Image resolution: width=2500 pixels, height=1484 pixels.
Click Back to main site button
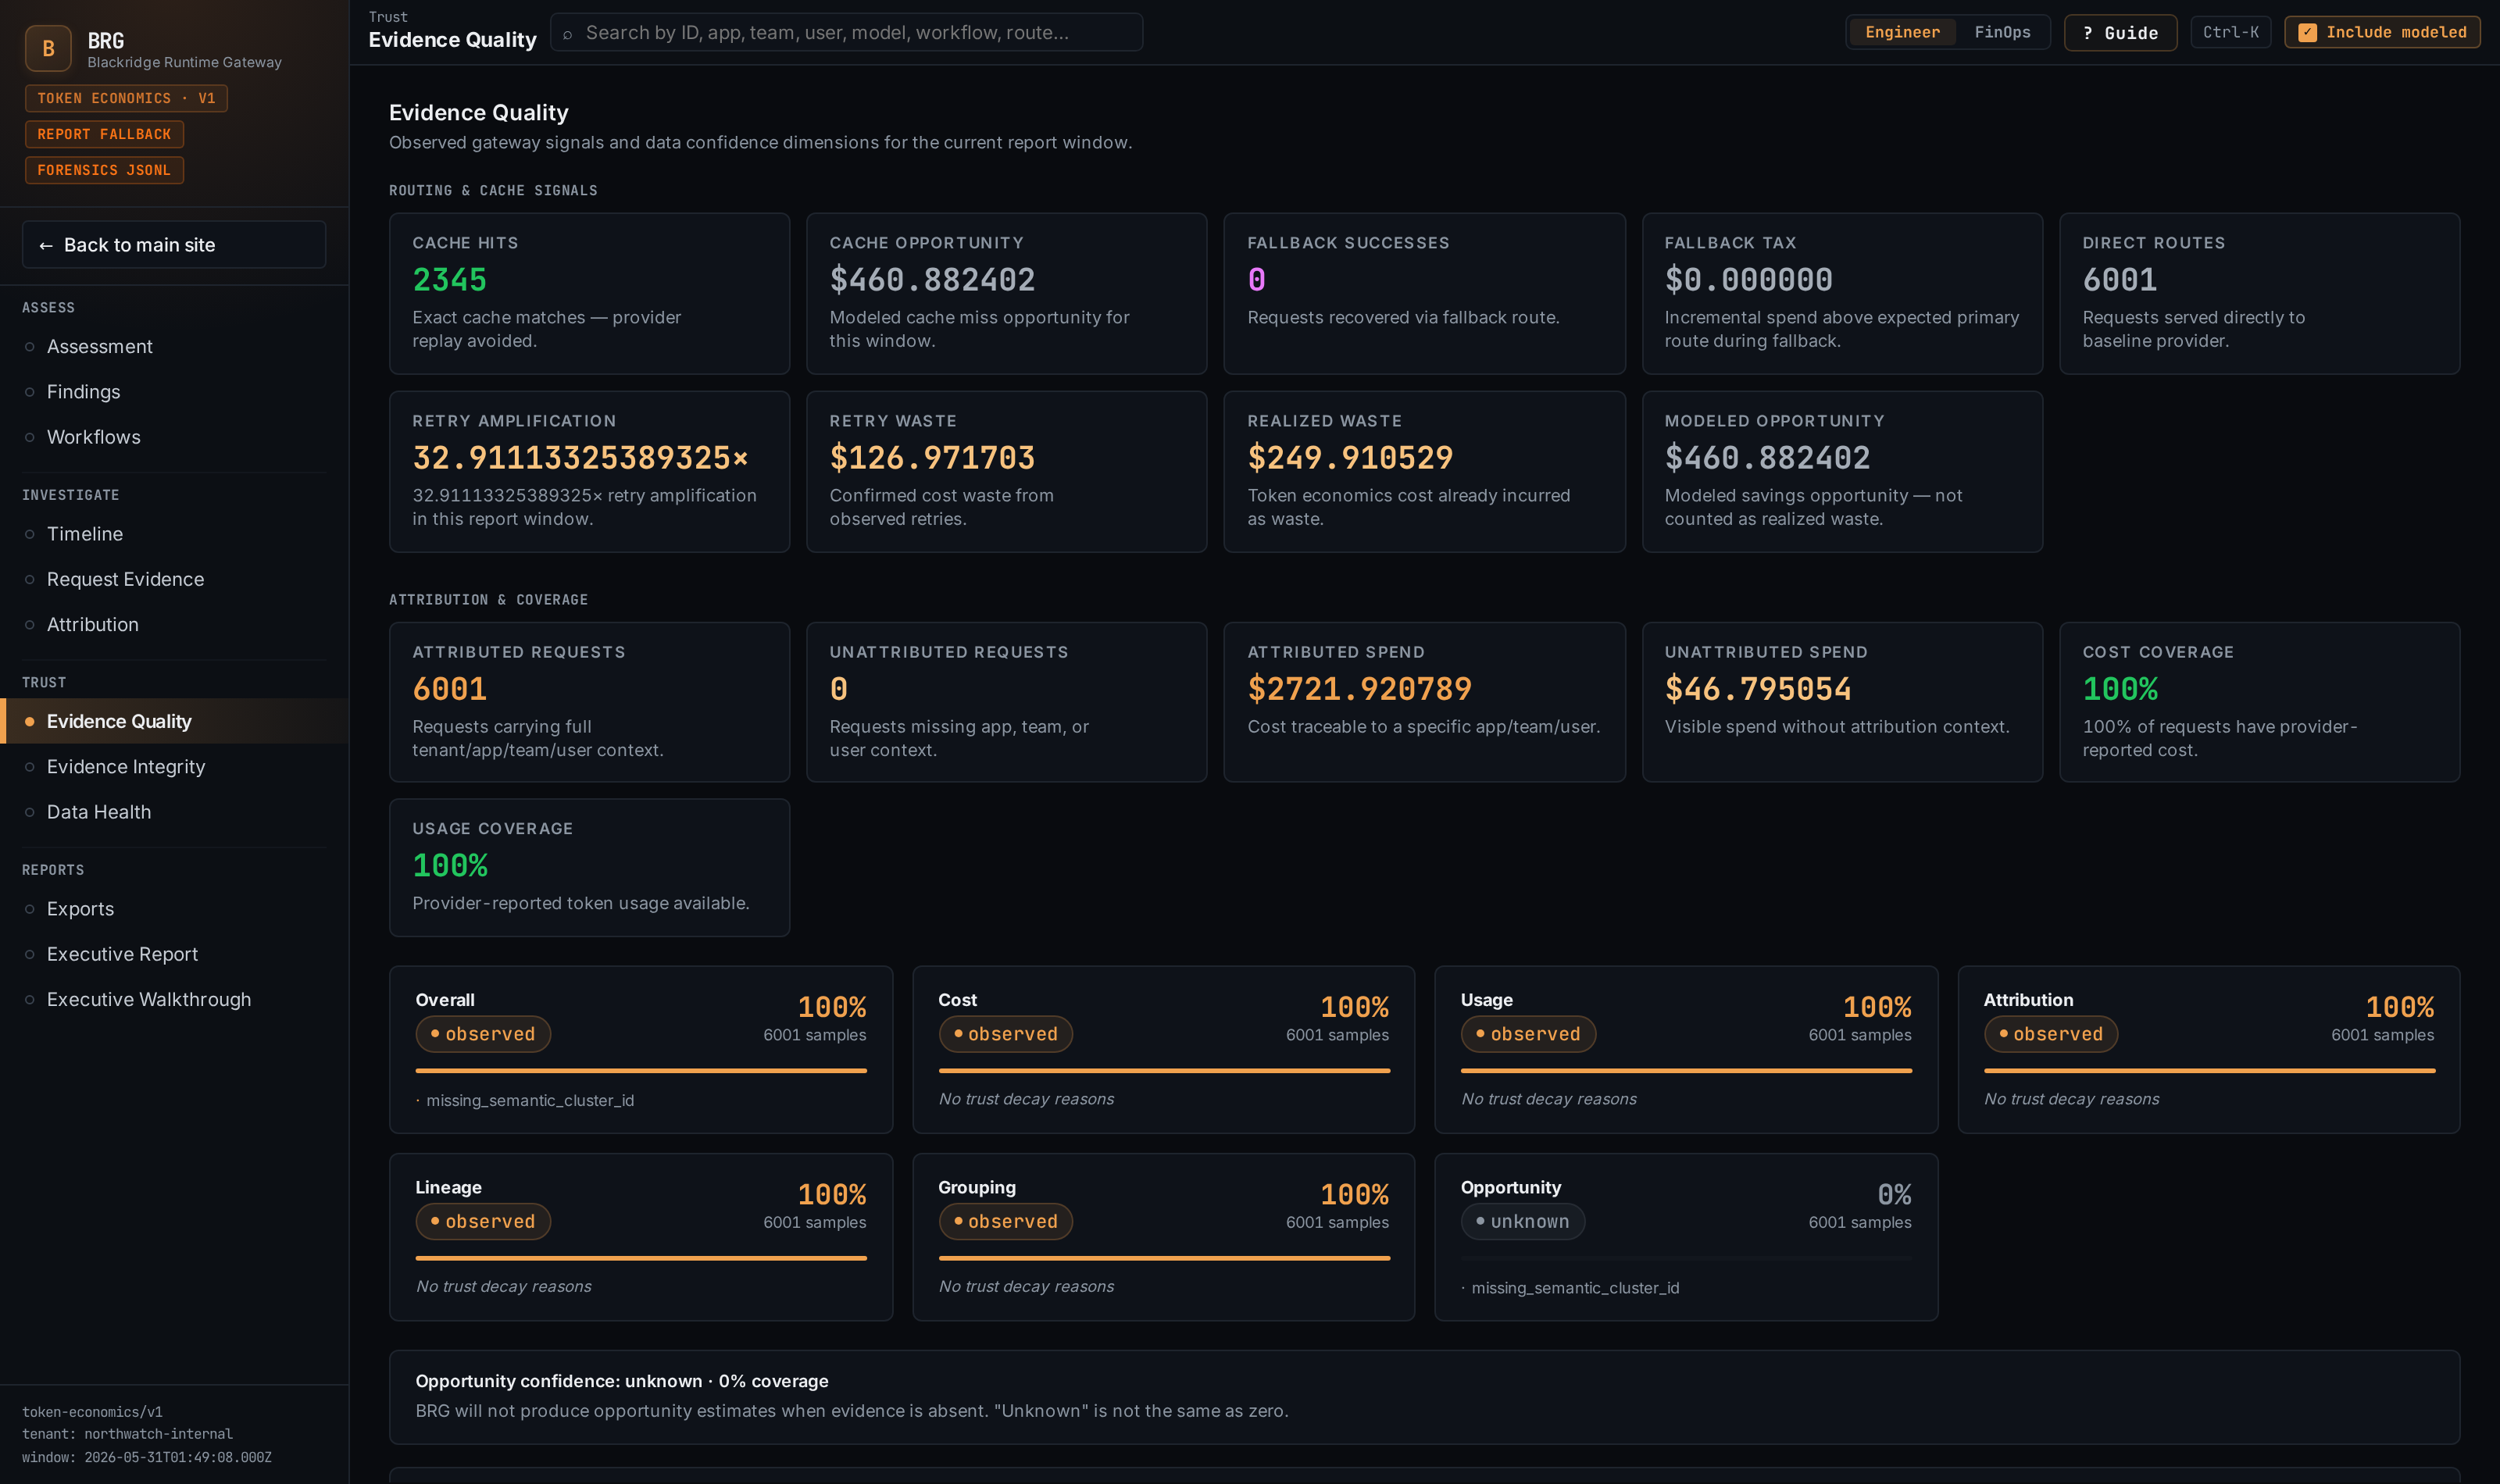[174, 245]
